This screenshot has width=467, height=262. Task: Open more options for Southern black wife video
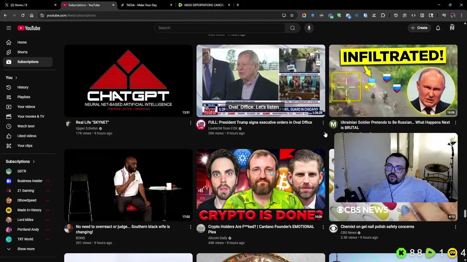pos(190,227)
